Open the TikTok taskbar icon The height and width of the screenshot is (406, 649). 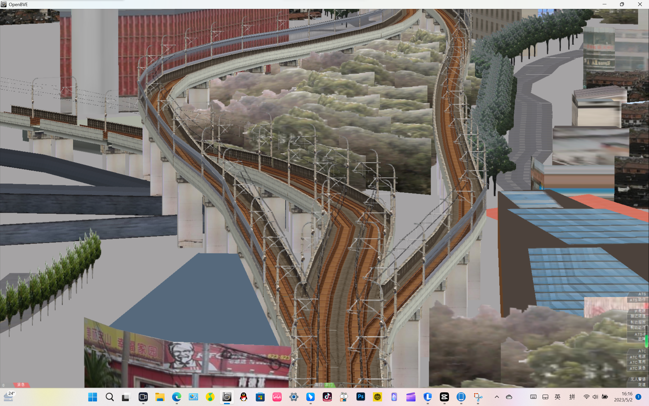pos(327,397)
